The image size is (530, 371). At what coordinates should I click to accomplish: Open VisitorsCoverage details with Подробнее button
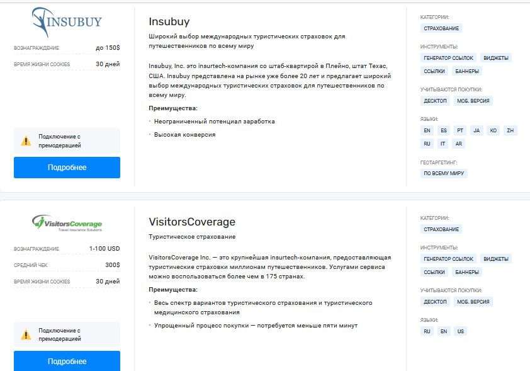(x=67, y=361)
